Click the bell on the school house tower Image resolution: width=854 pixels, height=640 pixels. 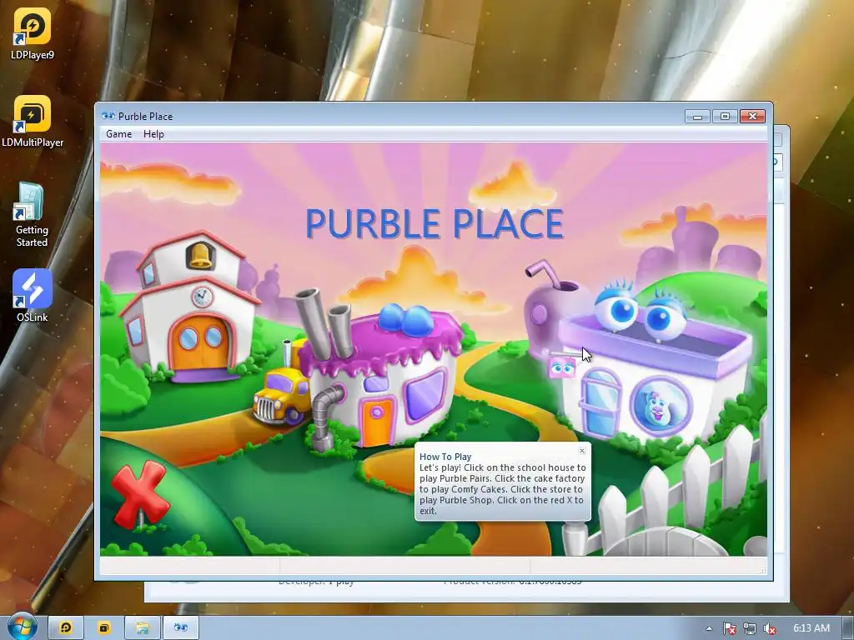pos(200,255)
